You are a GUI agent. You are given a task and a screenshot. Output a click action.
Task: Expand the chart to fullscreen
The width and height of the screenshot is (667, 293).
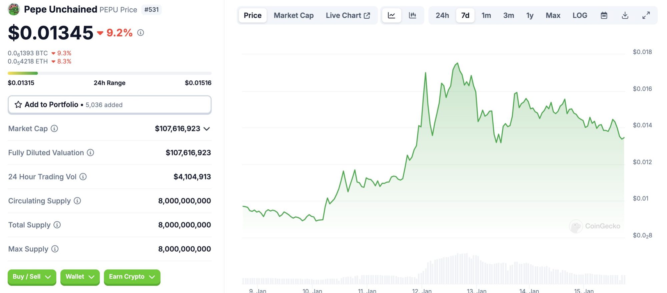[x=646, y=15]
